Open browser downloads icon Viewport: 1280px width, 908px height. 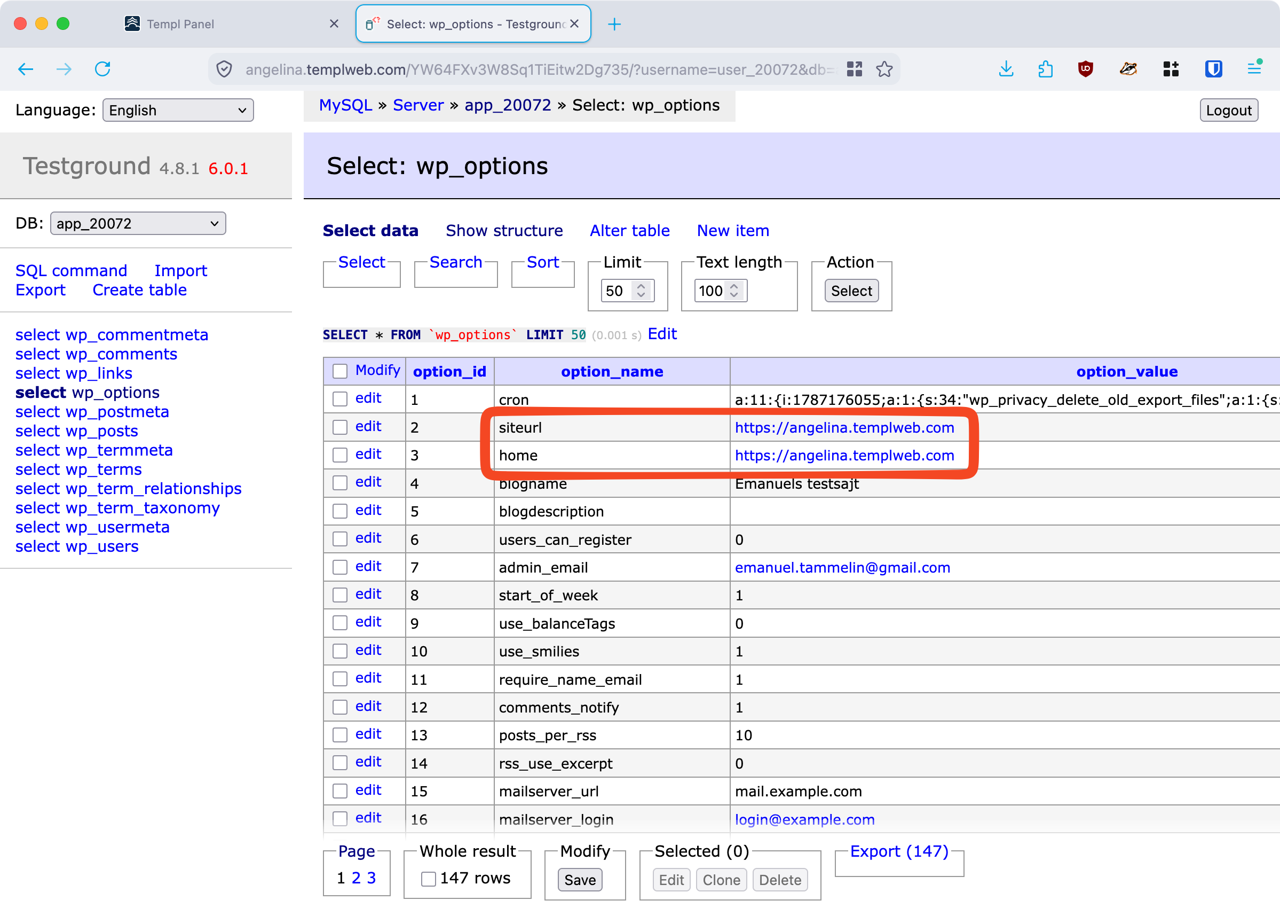[x=1006, y=69]
